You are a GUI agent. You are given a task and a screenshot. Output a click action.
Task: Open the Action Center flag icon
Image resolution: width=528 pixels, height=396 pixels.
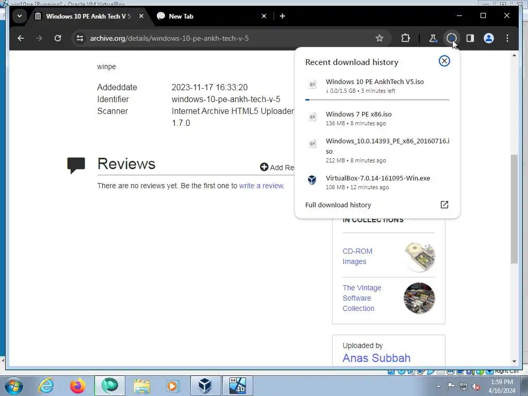coord(451,386)
